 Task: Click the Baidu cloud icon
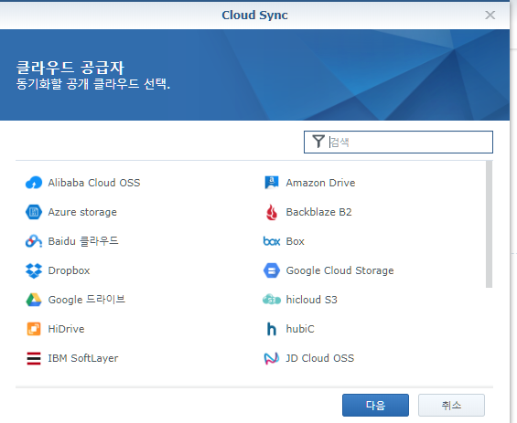click(34, 241)
